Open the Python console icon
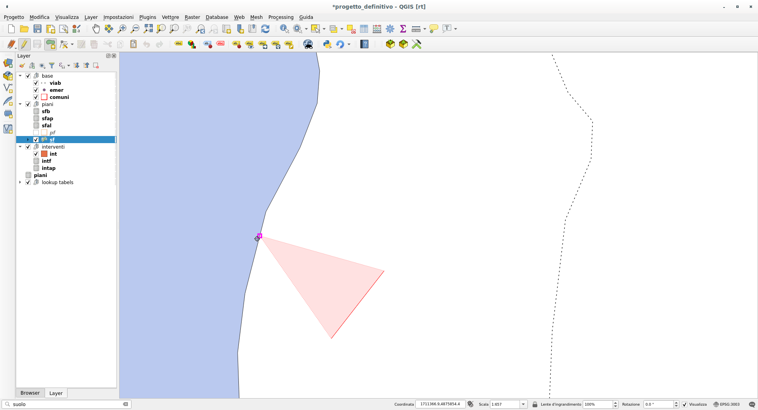 (x=327, y=44)
